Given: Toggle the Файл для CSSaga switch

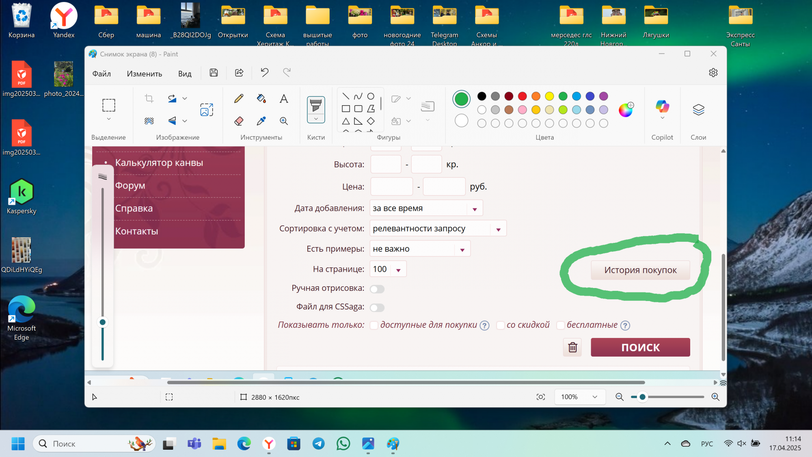Looking at the screenshot, I should click(377, 308).
